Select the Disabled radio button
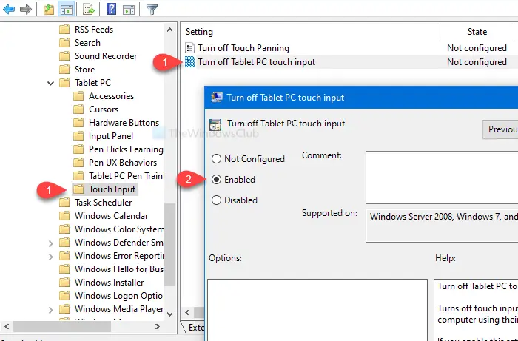This screenshot has width=518, height=341. pos(216,200)
